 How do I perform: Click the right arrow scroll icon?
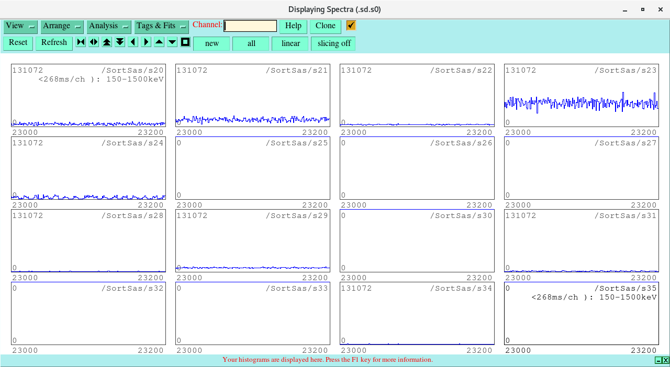pos(146,42)
